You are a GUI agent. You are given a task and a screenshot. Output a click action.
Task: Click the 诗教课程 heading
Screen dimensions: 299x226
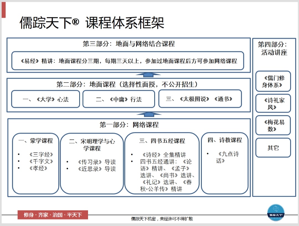(x=225, y=140)
